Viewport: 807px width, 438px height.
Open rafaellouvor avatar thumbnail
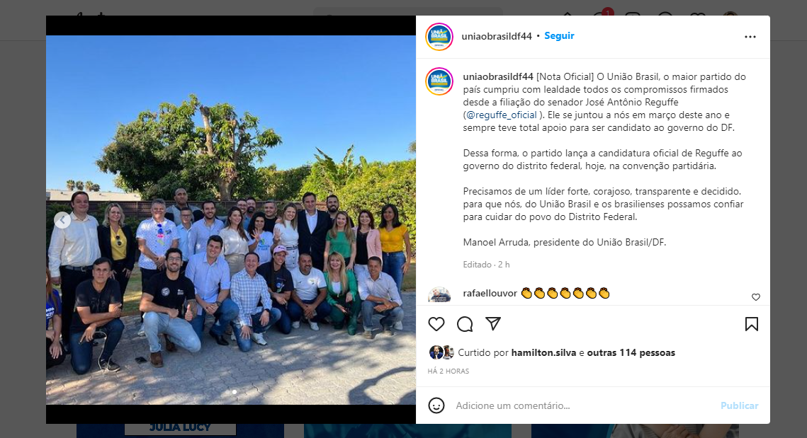439,294
